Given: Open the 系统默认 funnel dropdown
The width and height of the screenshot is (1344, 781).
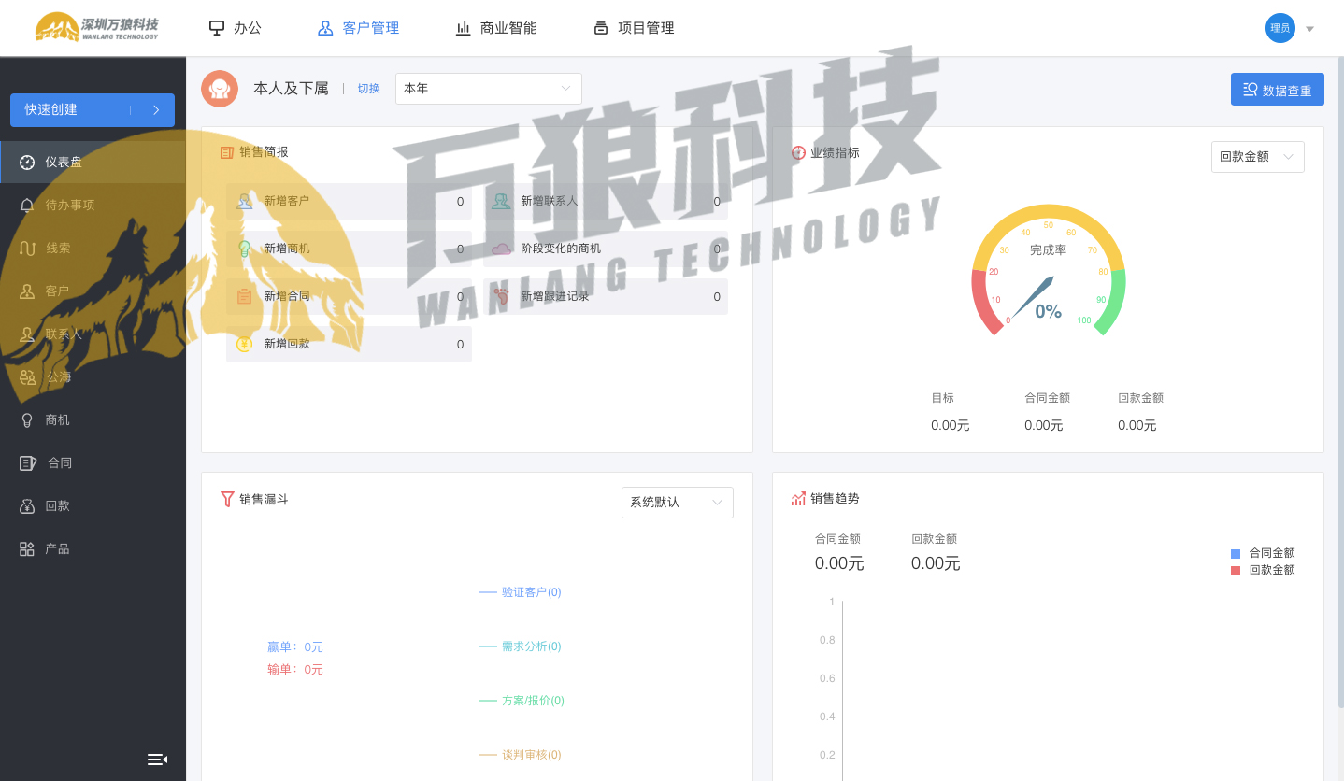Looking at the screenshot, I should (x=678, y=503).
